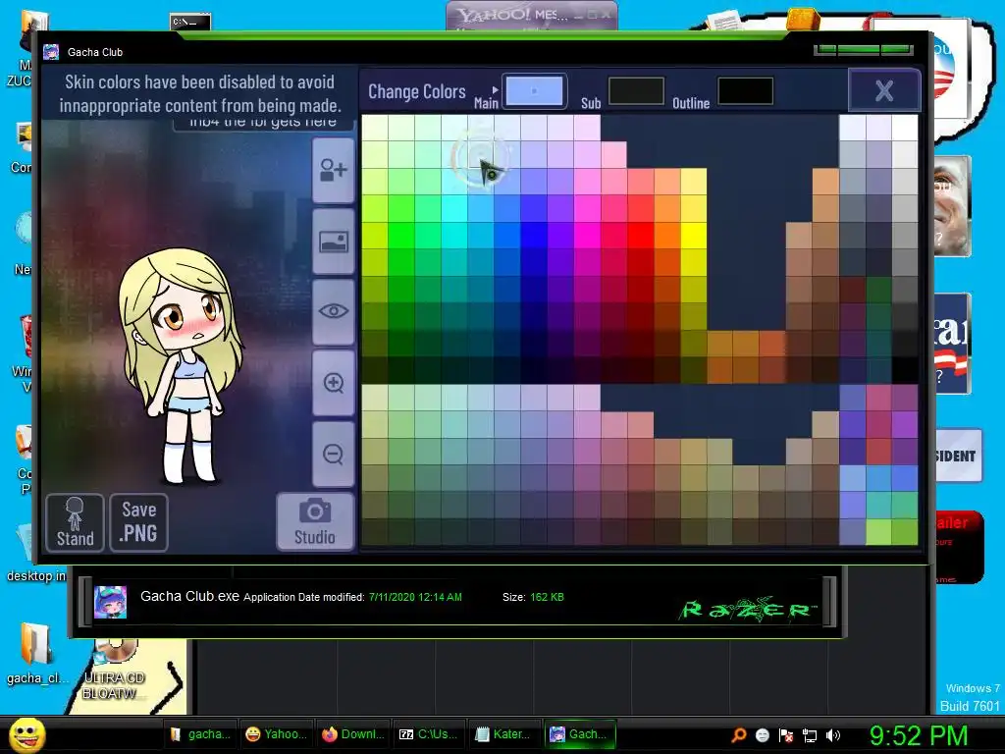Viewport: 1005px width, 754px height.
Task: Pick the pure blue swatch
Action: click(534, 236)
